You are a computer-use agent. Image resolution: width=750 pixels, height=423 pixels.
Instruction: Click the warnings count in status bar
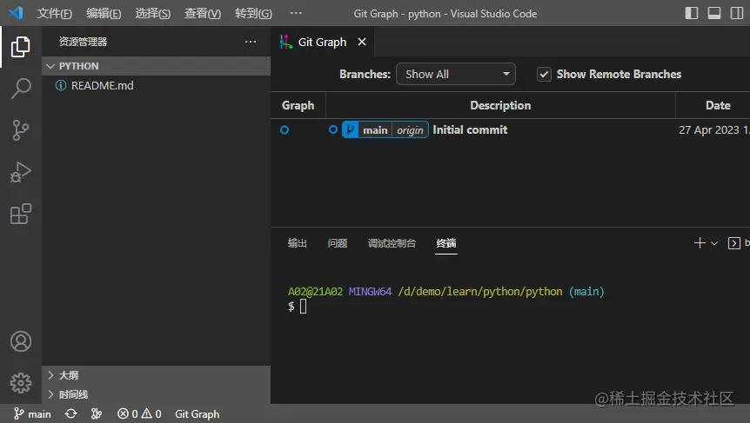click(x=151, y=413)
